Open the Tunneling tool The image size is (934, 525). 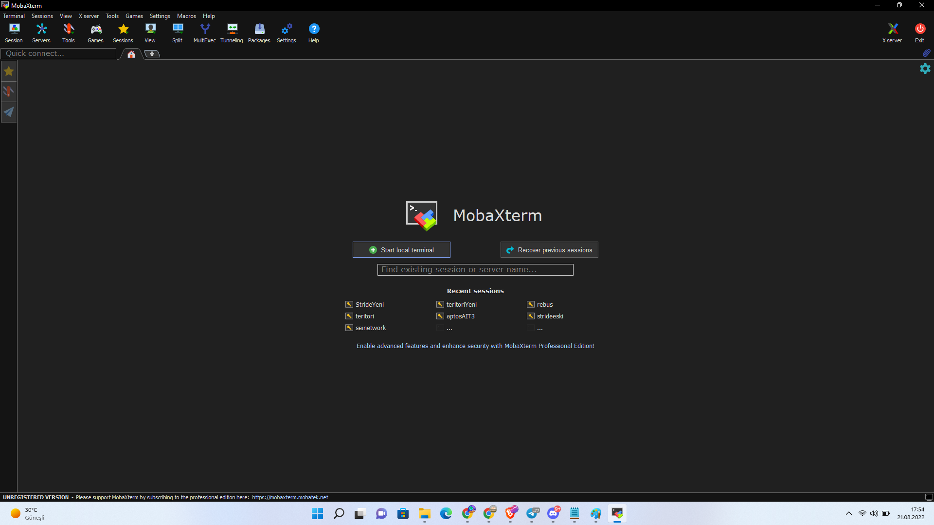tap(232, 32)
